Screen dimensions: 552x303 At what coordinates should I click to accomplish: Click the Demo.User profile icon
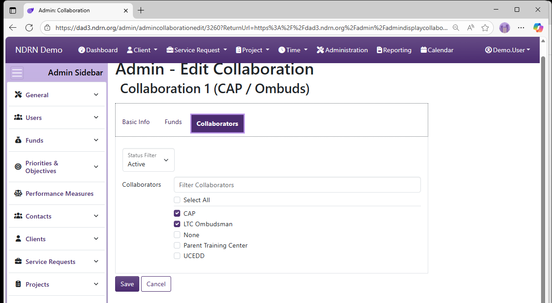488,50
